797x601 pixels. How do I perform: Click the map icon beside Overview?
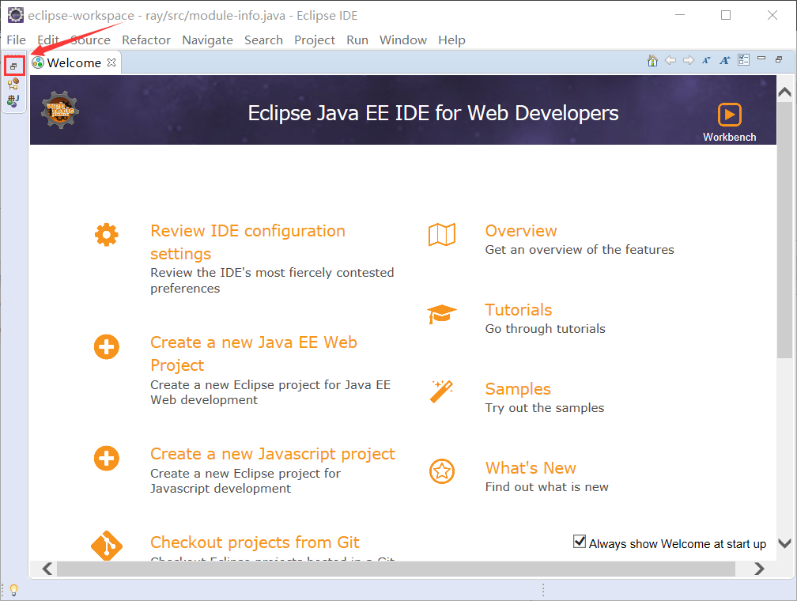(x=442, y=234)
